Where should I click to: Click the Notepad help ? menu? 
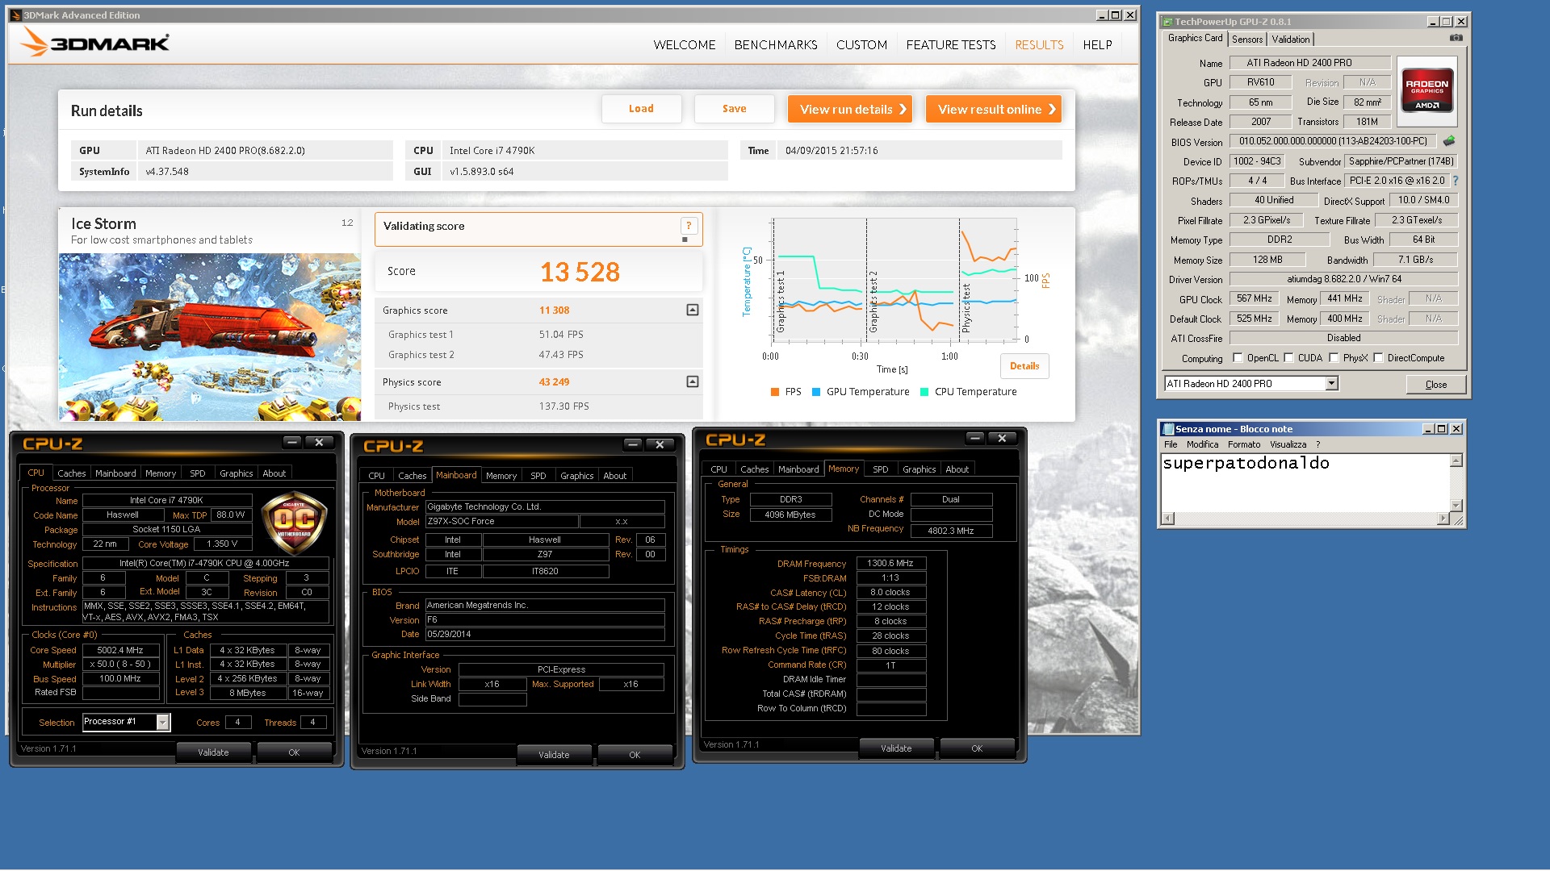(1317, 444)
